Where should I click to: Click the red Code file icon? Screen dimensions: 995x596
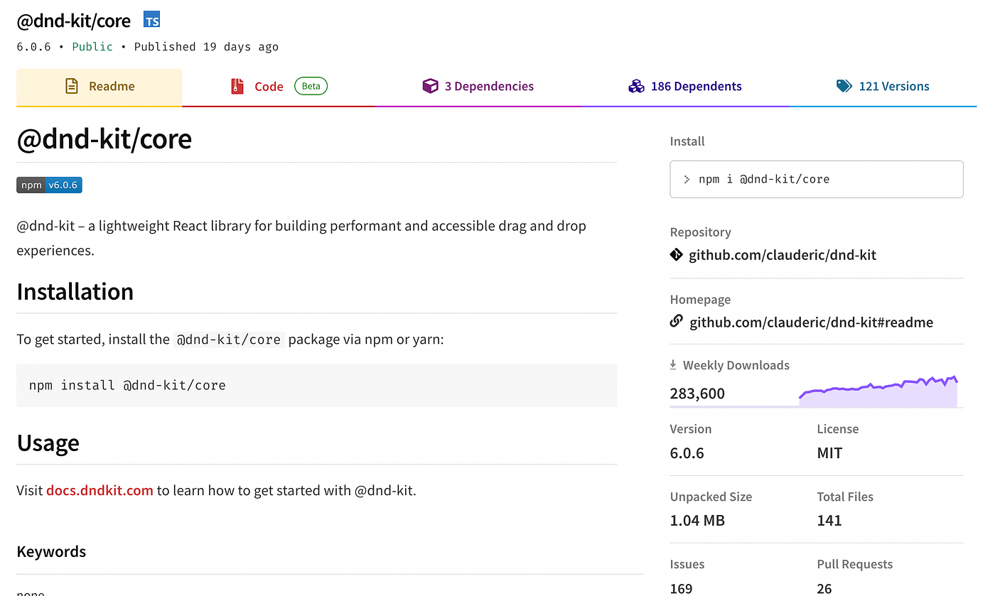point(237,87)
